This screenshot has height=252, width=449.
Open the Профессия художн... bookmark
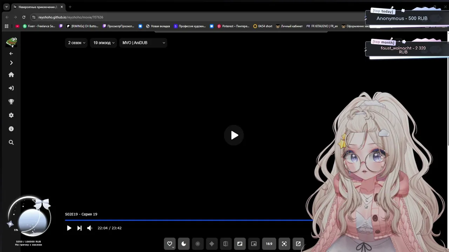(190, 26)
